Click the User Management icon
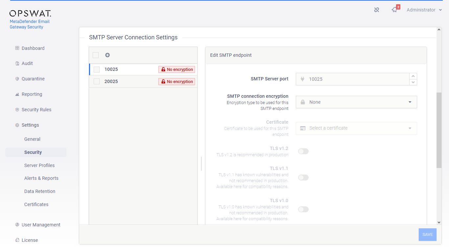449x252 pixels. pos(17,225)
